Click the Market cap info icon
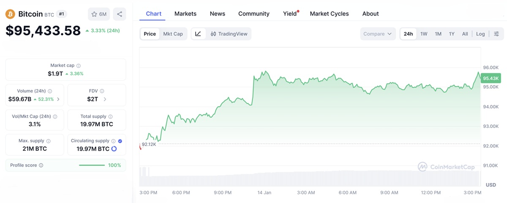507x203 pixels. pyautogui.click(x=79, y=65)
